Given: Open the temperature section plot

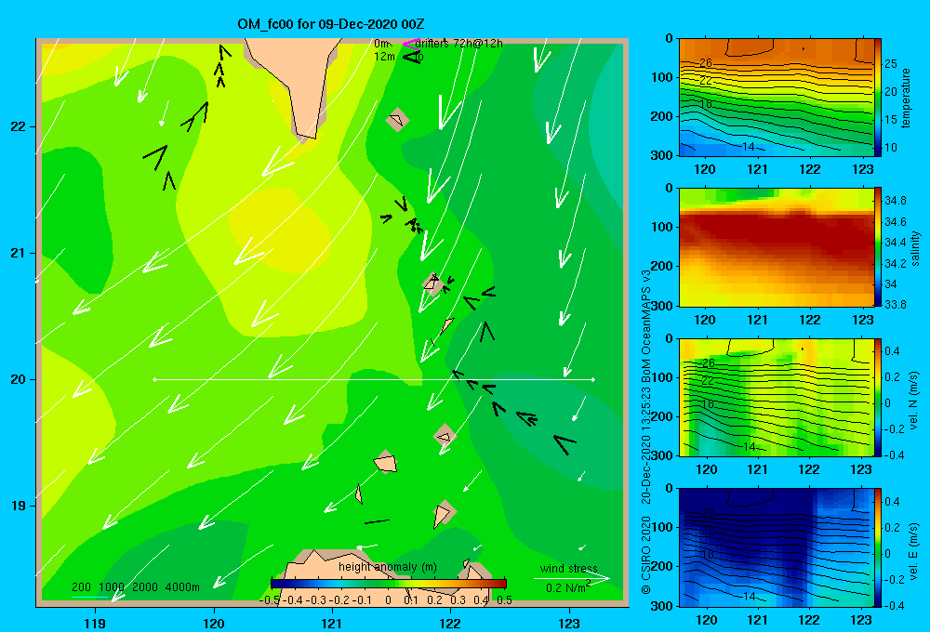Looking at the screenshot, I should [777, 97].
